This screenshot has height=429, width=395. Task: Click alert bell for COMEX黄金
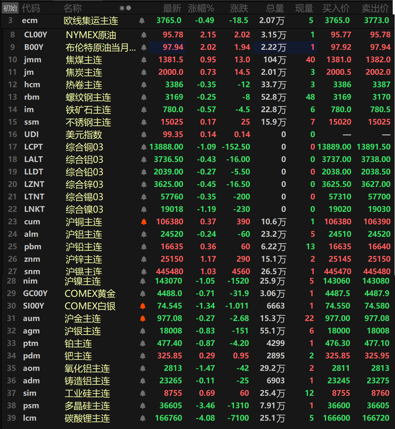[143, 293]
